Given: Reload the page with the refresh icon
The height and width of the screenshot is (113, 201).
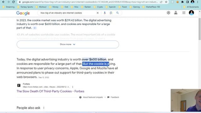Looking at the screenshot, I should click(14, 2).
